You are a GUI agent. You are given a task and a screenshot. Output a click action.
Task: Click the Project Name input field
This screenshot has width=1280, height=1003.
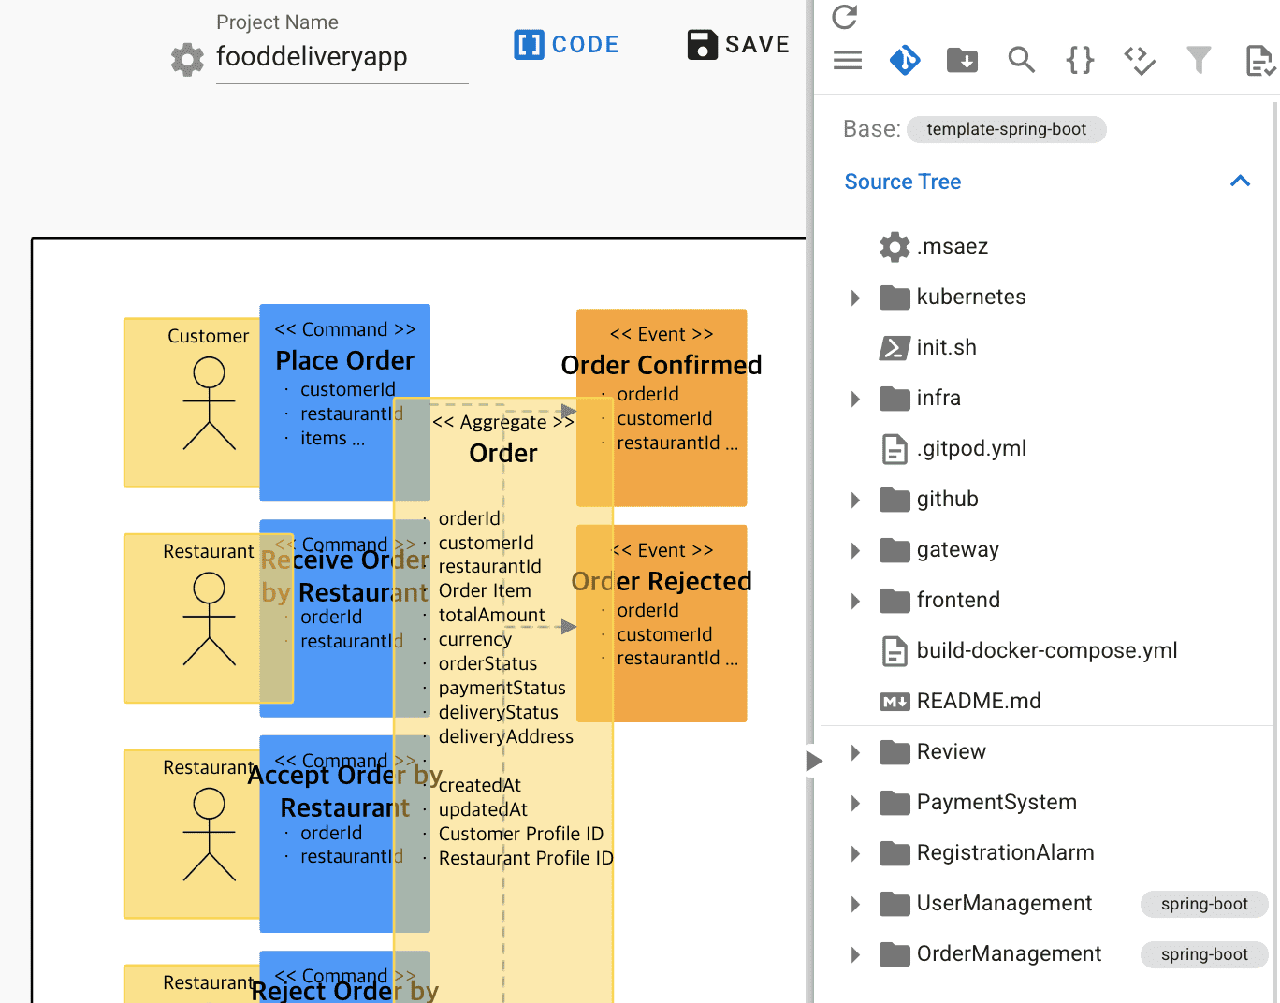coord(342,58)
